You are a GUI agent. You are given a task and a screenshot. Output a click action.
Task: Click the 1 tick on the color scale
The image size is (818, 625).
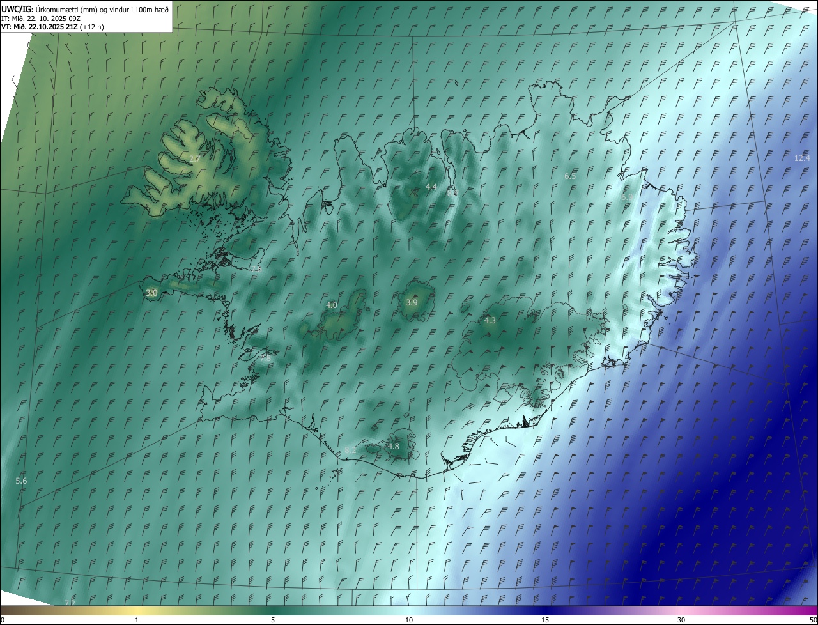(137, 620)
